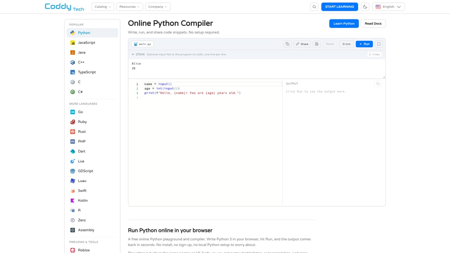Viewport: 450px width, 253px height.
Task: Choose PHP from More Languages
Action: tap(92, 141)
